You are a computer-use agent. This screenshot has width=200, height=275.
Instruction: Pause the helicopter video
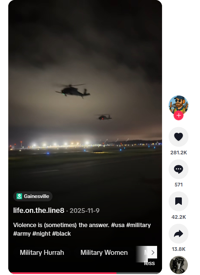click(85, 99)
